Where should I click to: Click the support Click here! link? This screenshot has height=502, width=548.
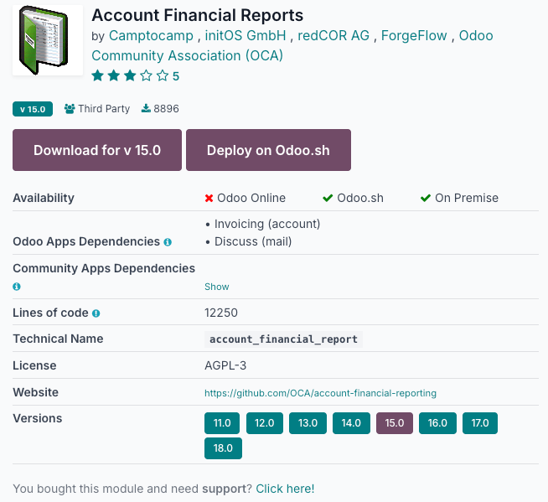285,489
